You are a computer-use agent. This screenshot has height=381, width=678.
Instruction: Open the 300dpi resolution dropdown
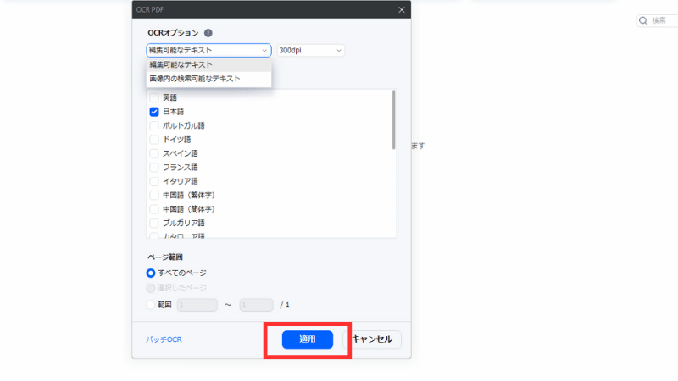click(310, 50)
